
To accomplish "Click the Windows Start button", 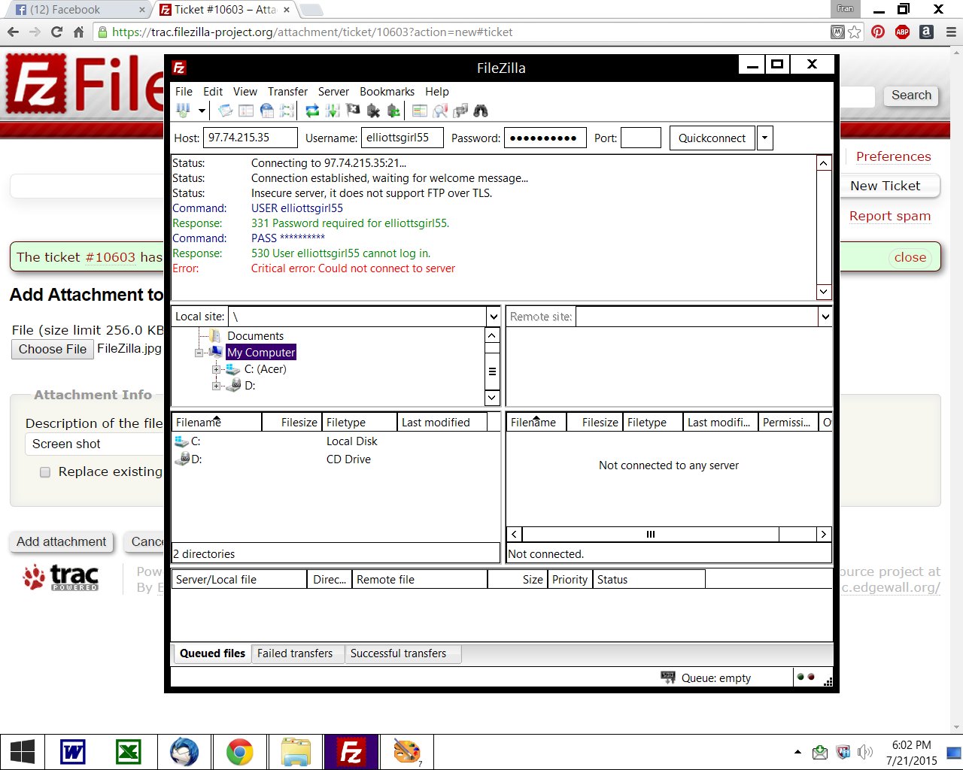I will pyautogui.click(x=22, y=752).
